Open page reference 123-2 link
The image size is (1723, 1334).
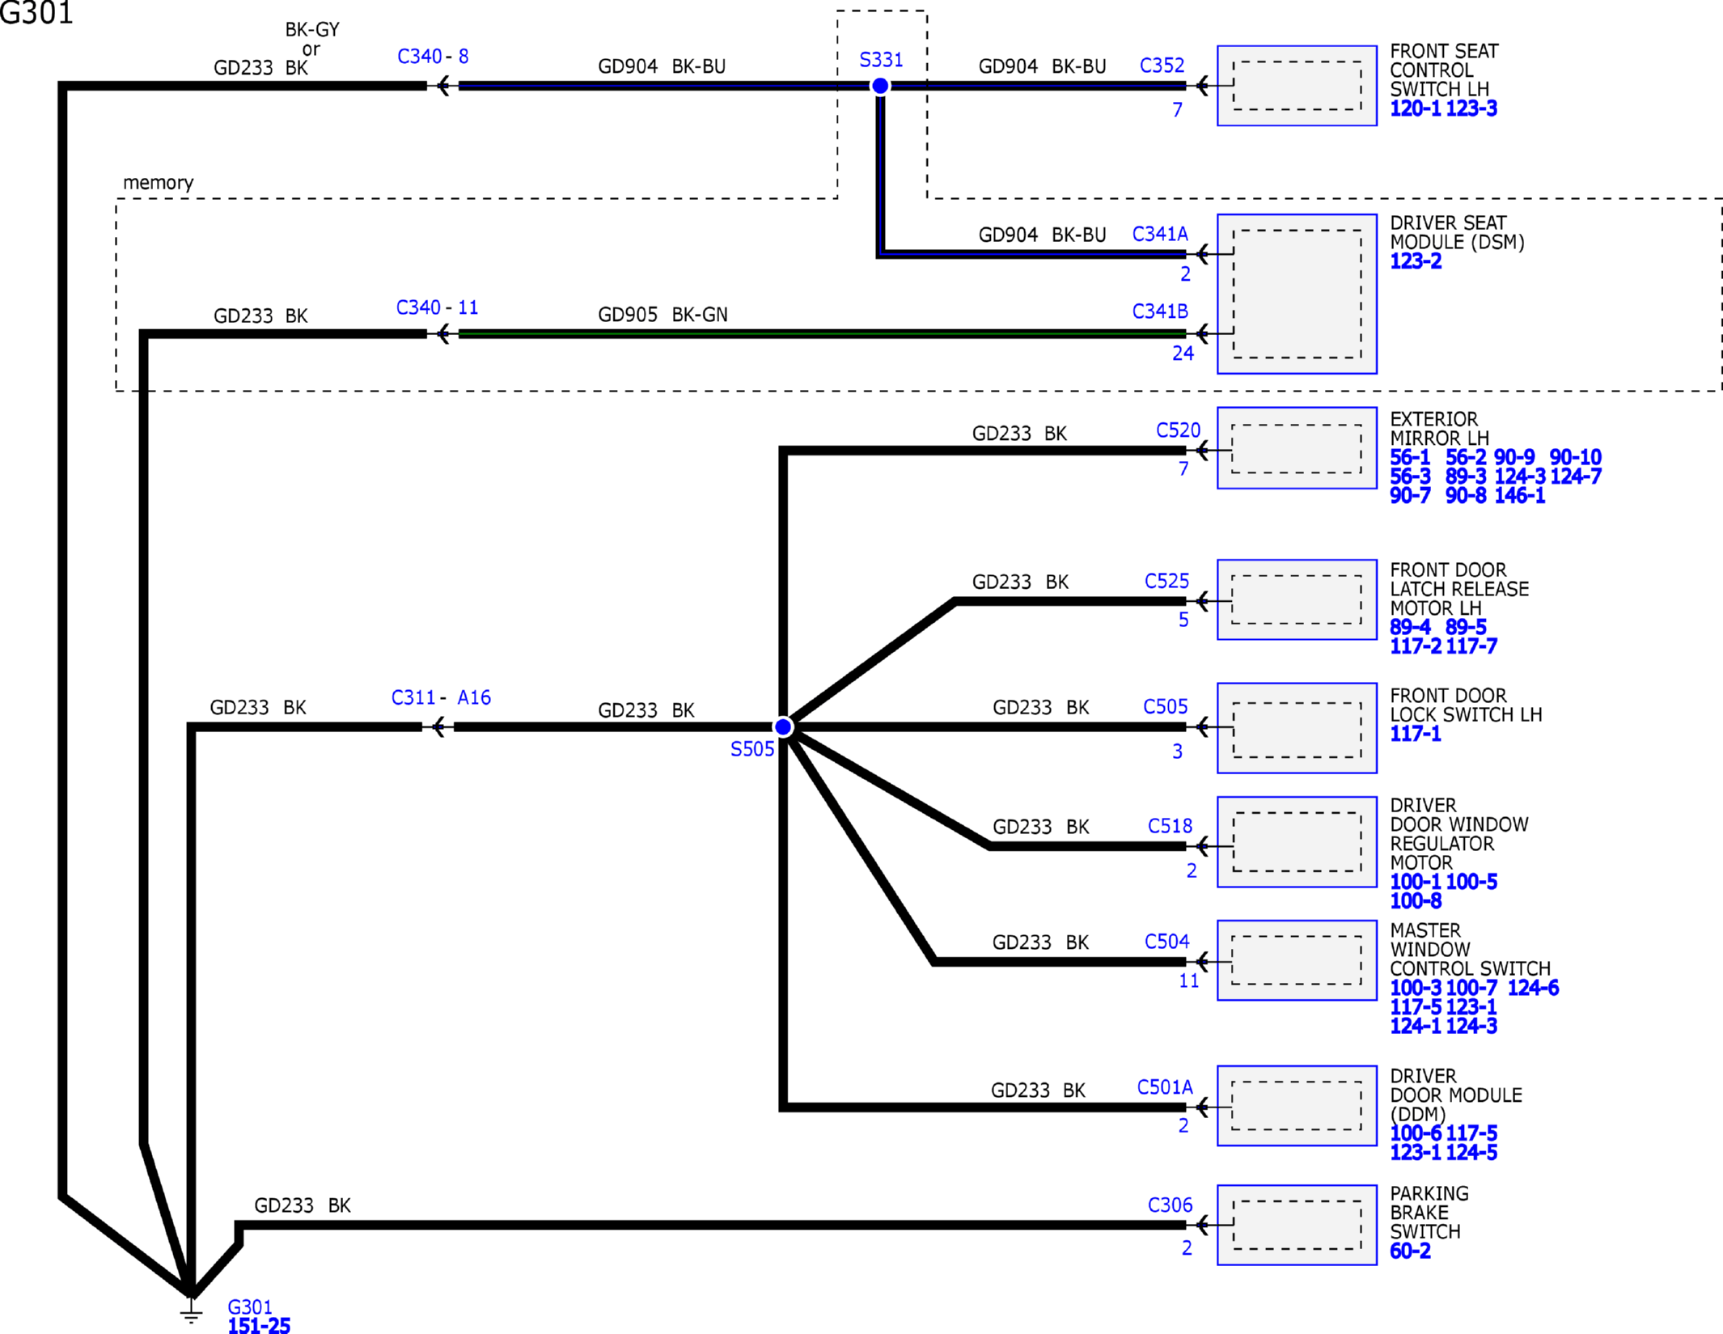[x=1416, y=261]
